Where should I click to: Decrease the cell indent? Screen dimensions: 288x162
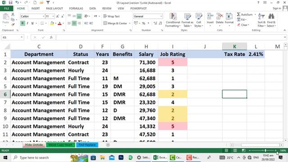pyautogui.click(x=86, y=23)
